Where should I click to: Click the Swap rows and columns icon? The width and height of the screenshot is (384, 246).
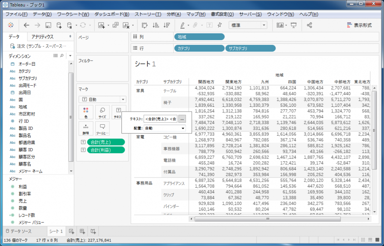click(145, 25)
